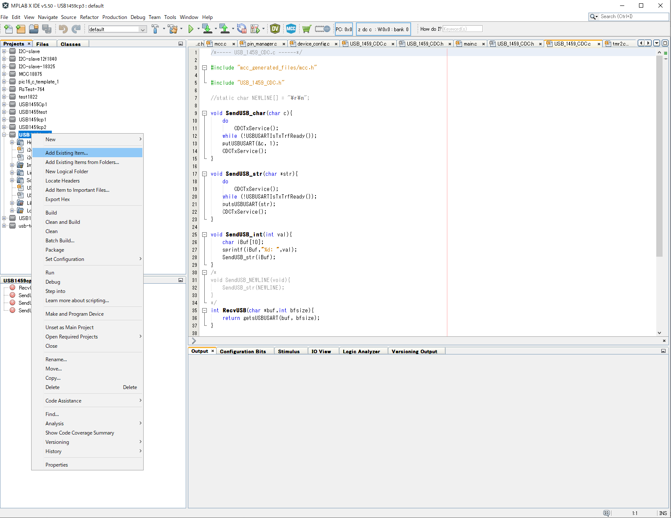Click the editor vertical scrollbar thumb
Image resolution: width=671 pixels, height=518 pixels.
[x=659, y=156]
